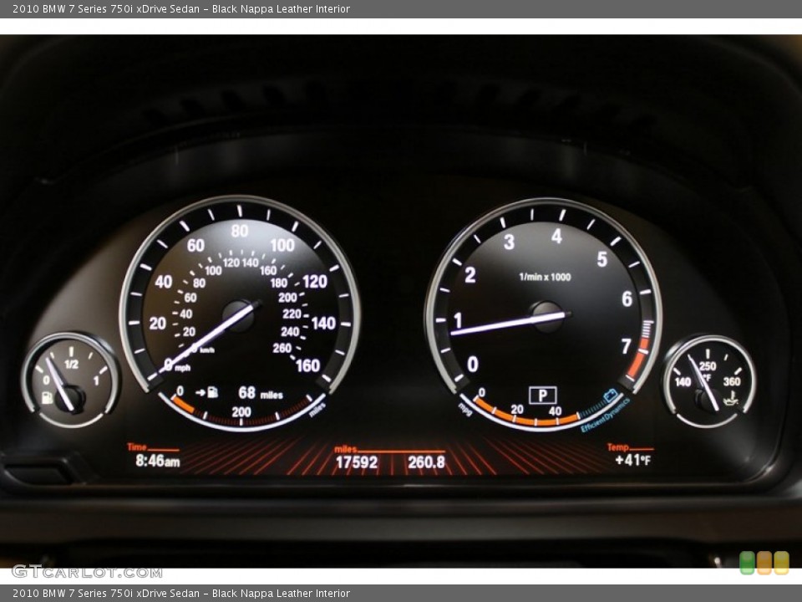This screenshot has width=802, height=602.
Task: Click the blue battery EfficientDynamics icon
Action: pos(610,395)
